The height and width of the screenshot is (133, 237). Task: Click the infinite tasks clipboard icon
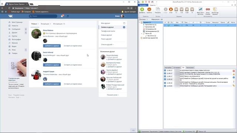[192, 10]
